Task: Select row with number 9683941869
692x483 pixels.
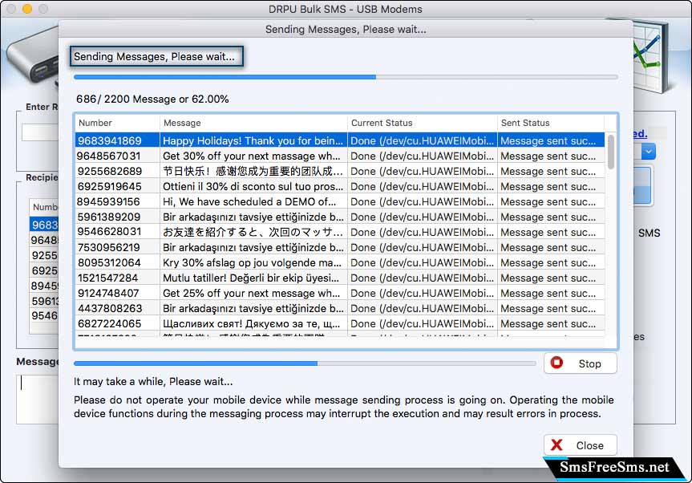Action: click(x=339, y=140)
